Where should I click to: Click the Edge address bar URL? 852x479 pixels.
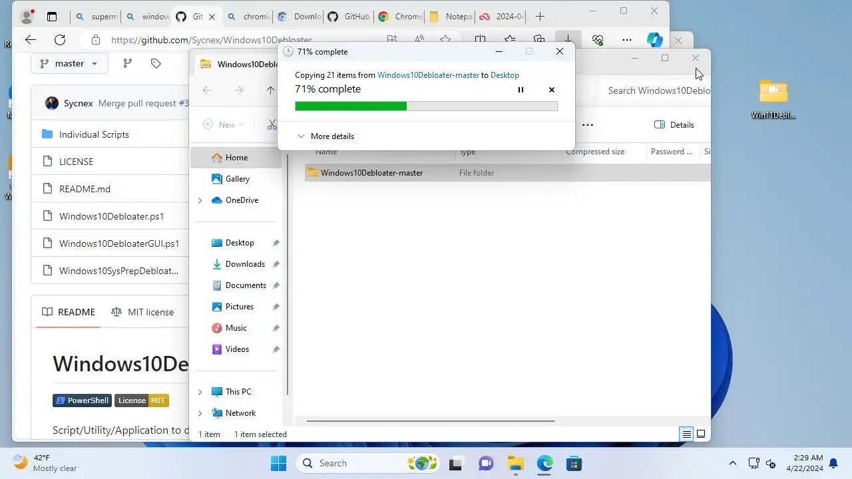pos(211,40)
